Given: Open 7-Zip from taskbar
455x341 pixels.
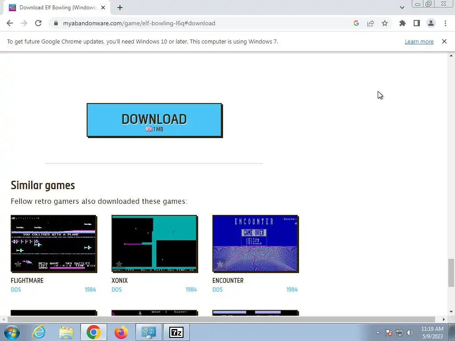Looking at the screenshot, I should pos(176,332).
